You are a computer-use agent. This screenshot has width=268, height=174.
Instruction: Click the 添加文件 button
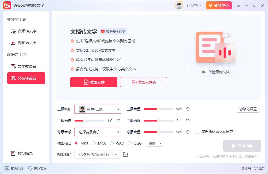pyautogui.click(x=94, y=82)
